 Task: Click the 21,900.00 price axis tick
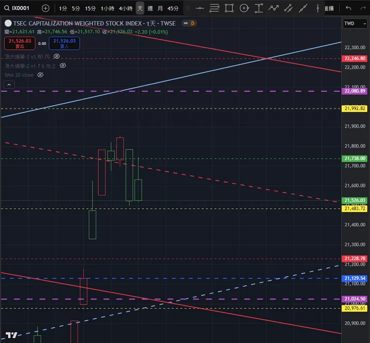pyautogui.click(x=354, y=126)
